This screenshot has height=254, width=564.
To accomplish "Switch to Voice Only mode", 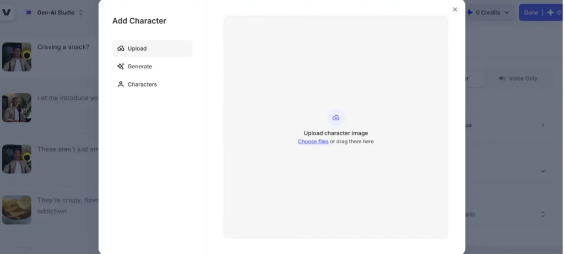I will 518,79.
